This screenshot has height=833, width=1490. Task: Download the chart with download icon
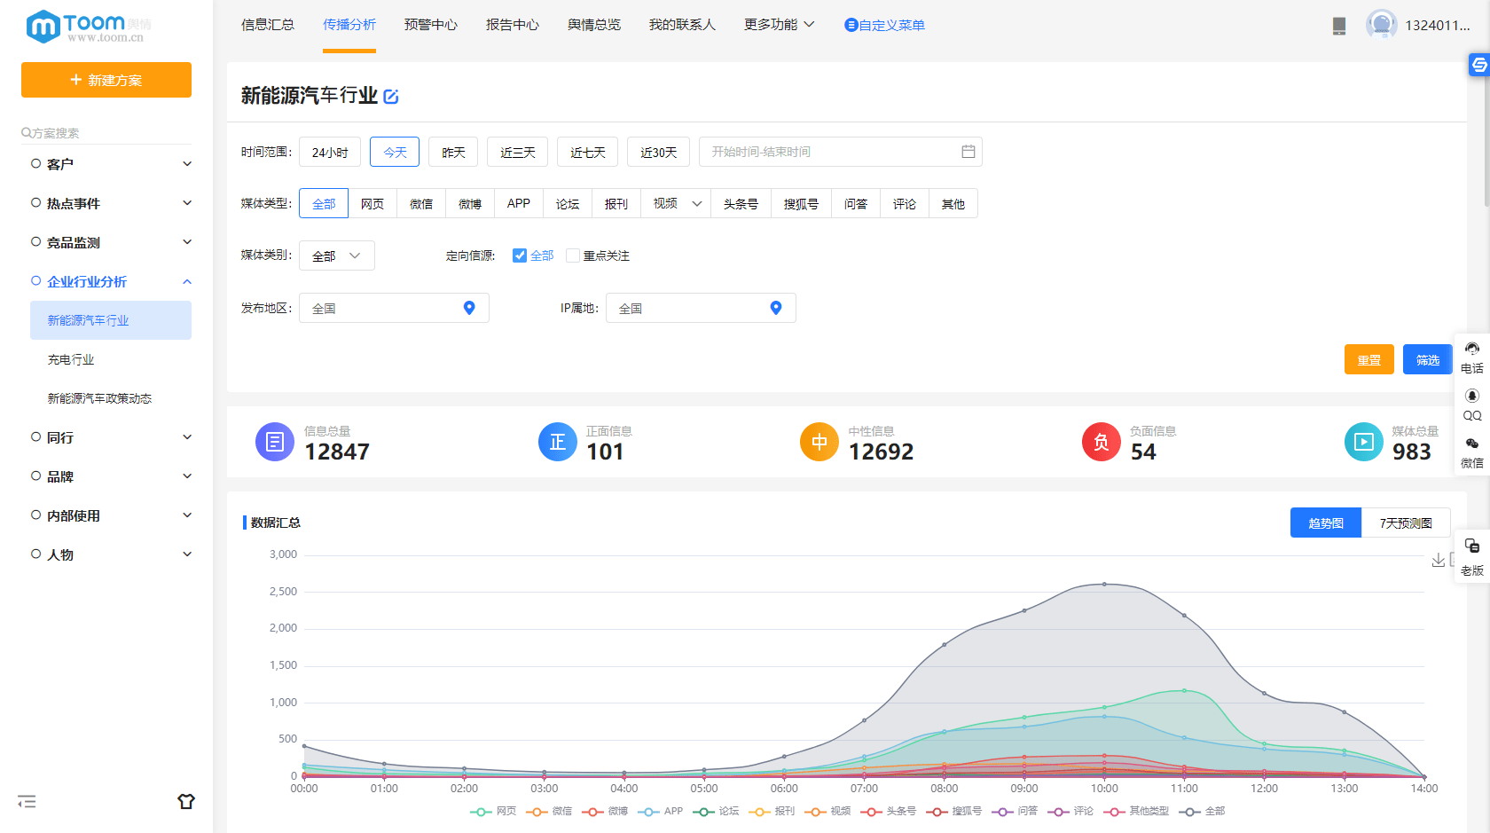coord(1439,560)
